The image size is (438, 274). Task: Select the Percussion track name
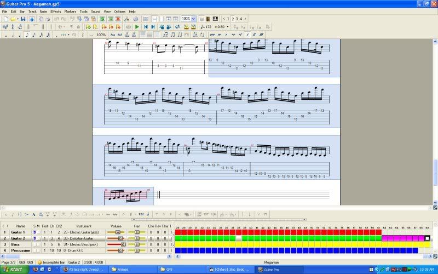[x=21, y=250]
